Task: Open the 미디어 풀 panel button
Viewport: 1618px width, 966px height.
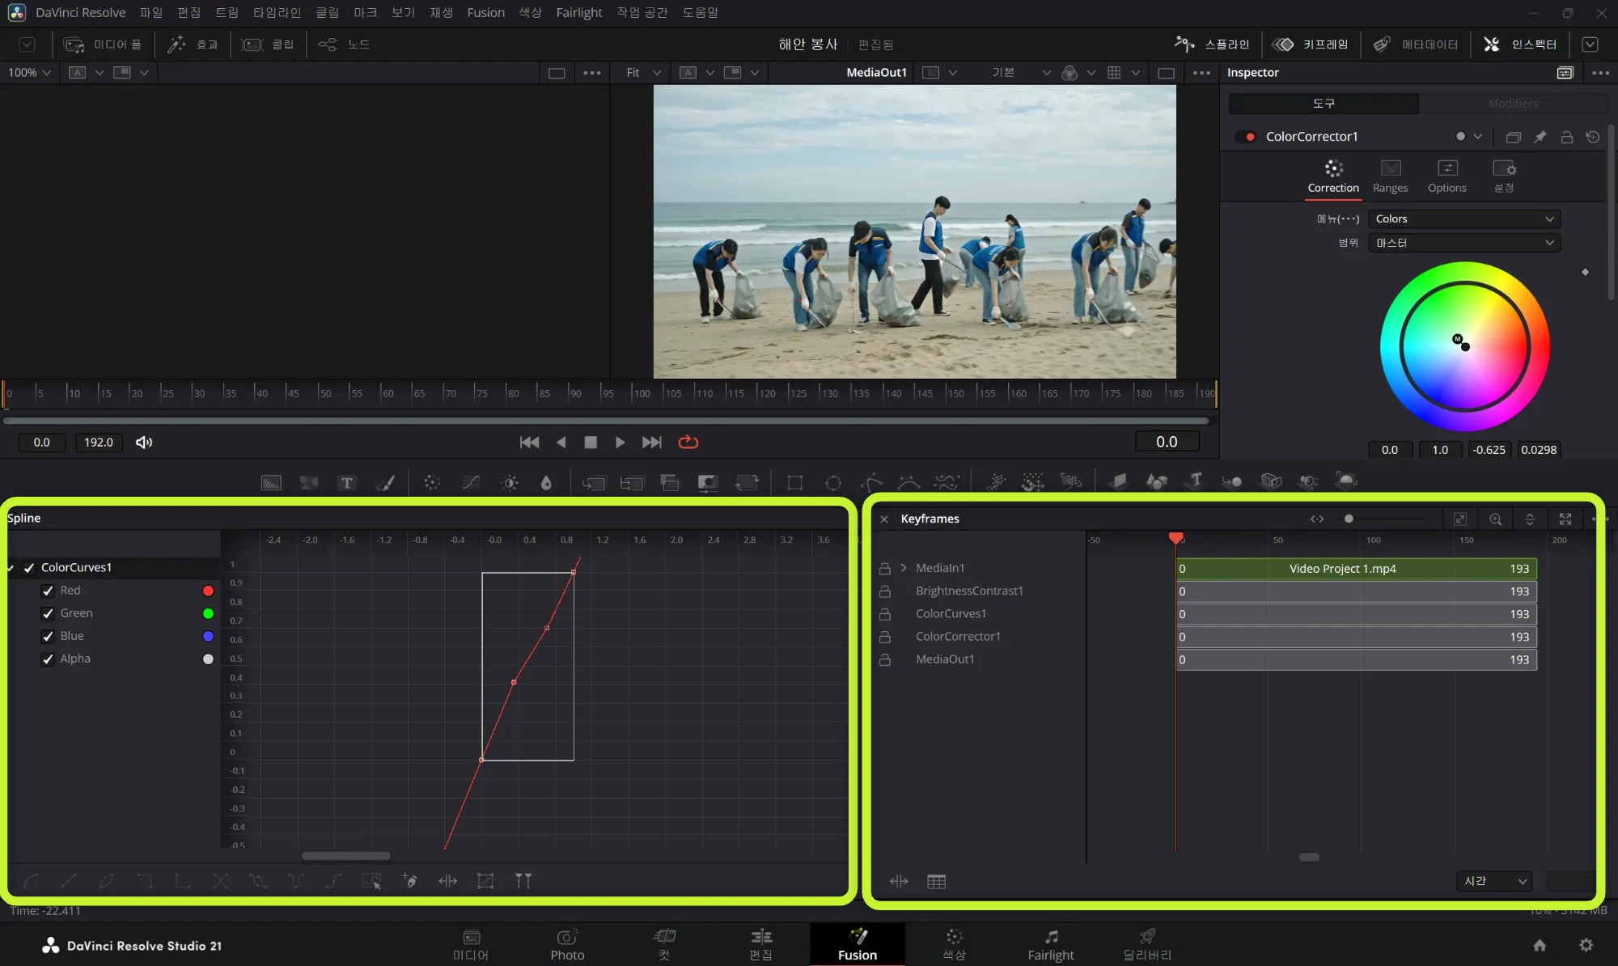Action: (103, 44)
